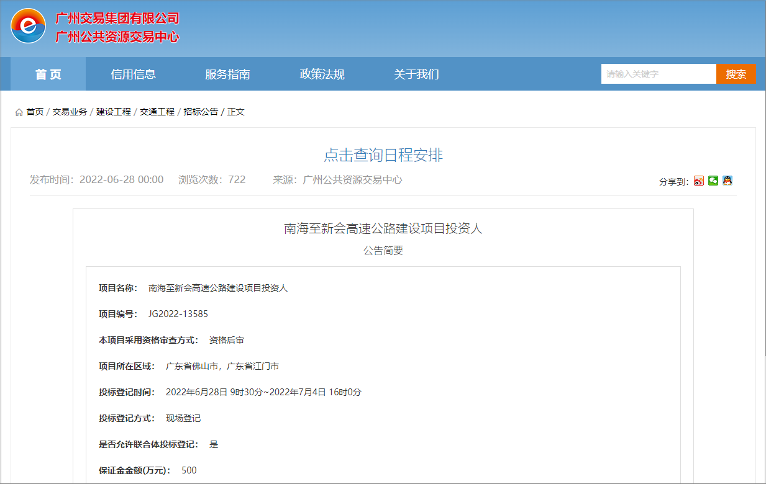Image resolution: width=766 pixels, height=484 pixels.
Task: Click the 广州公共资源交易中心 header title
Action: [117, 37]
